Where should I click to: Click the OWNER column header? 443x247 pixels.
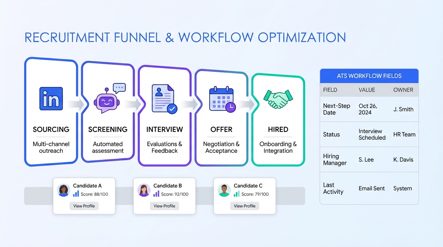pos(403,90)
